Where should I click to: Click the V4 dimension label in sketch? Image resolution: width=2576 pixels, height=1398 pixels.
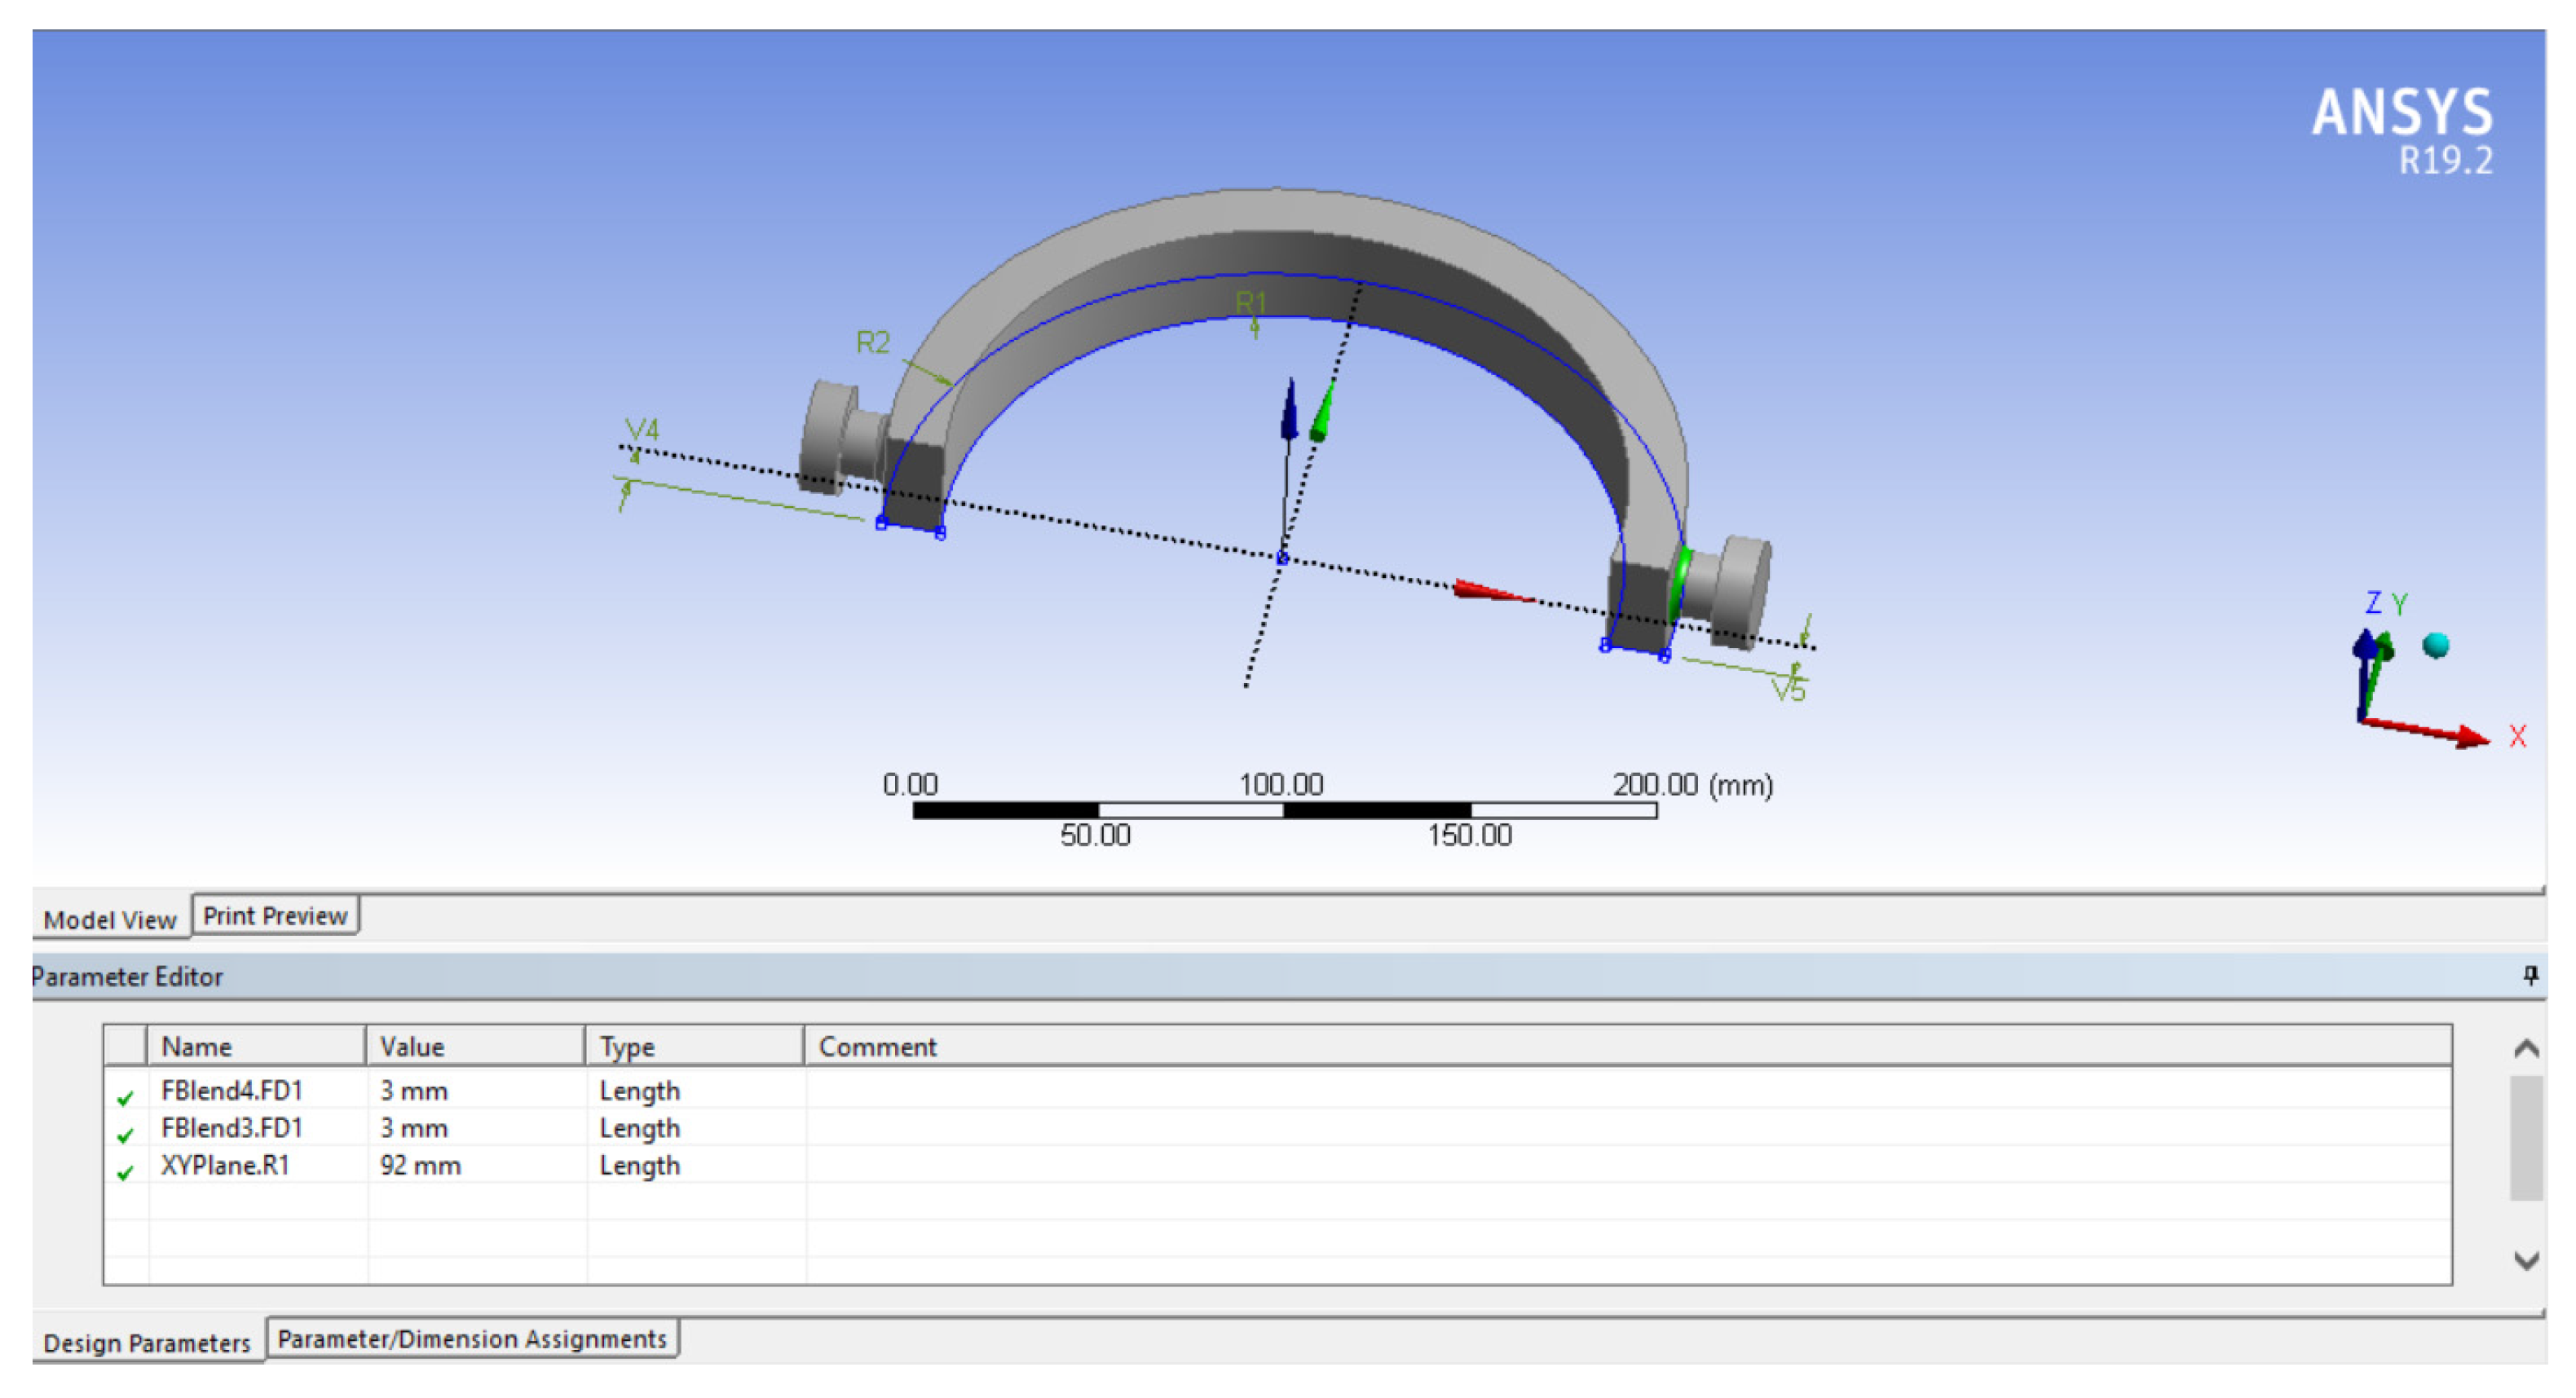[642, 430]
